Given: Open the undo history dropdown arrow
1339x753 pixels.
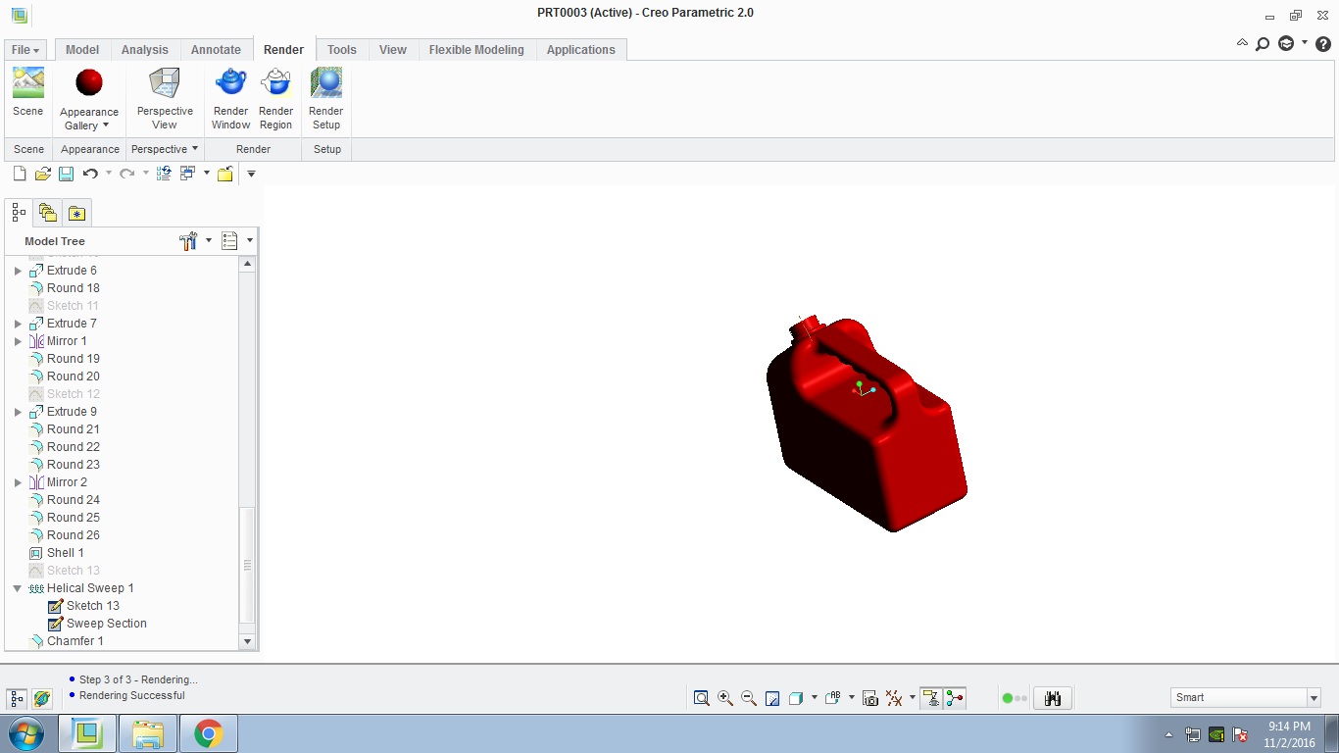Looking at the screenshot, I should pyautogui.click(x=109, y=174).
